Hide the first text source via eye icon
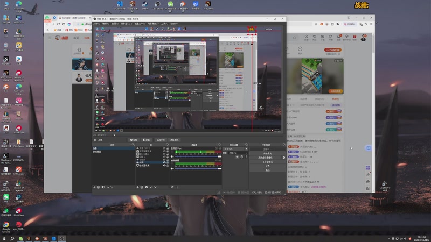431x242 pixels. [x=164, y=148]
